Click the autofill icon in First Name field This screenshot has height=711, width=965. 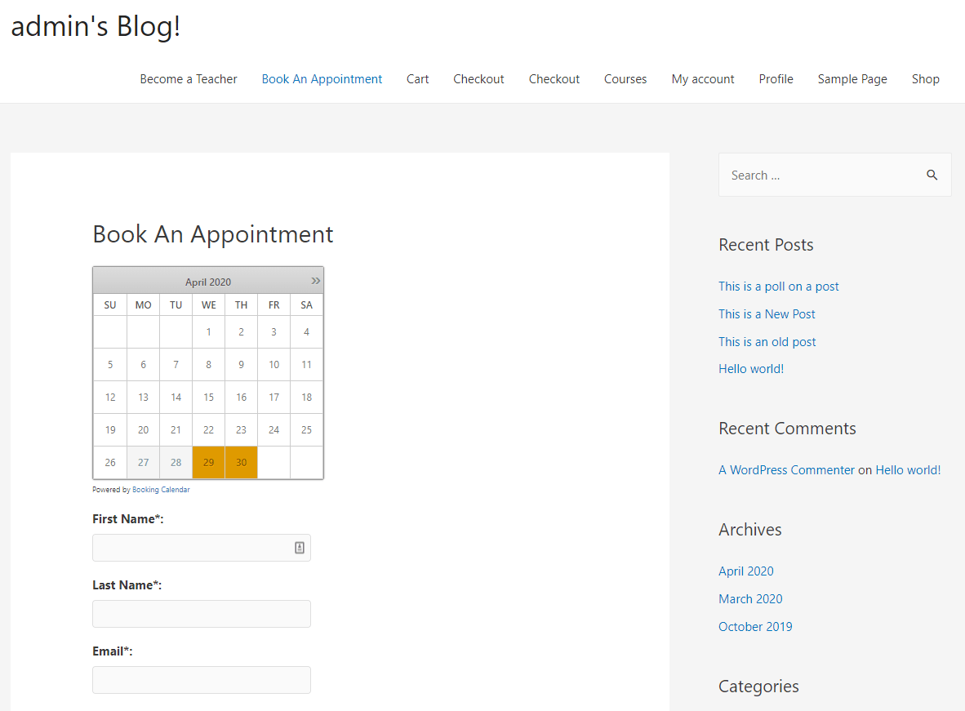click(x=299, y=548)
